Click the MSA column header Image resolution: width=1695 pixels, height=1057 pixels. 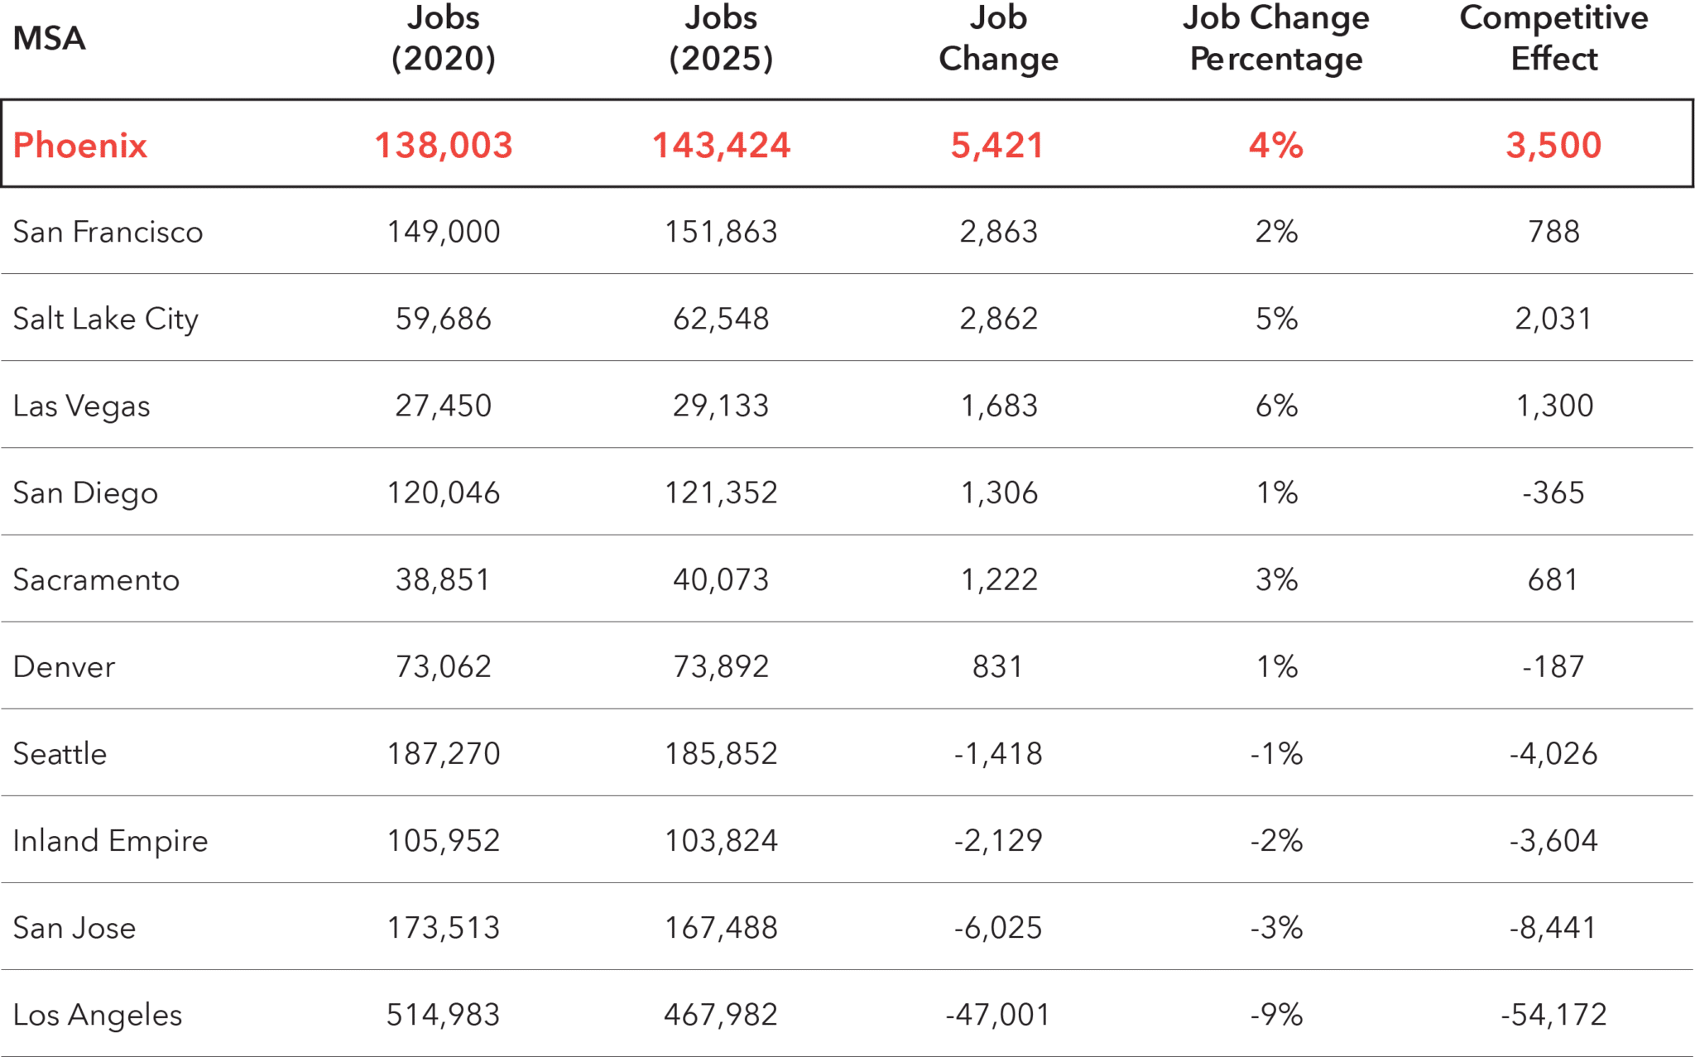50,39
